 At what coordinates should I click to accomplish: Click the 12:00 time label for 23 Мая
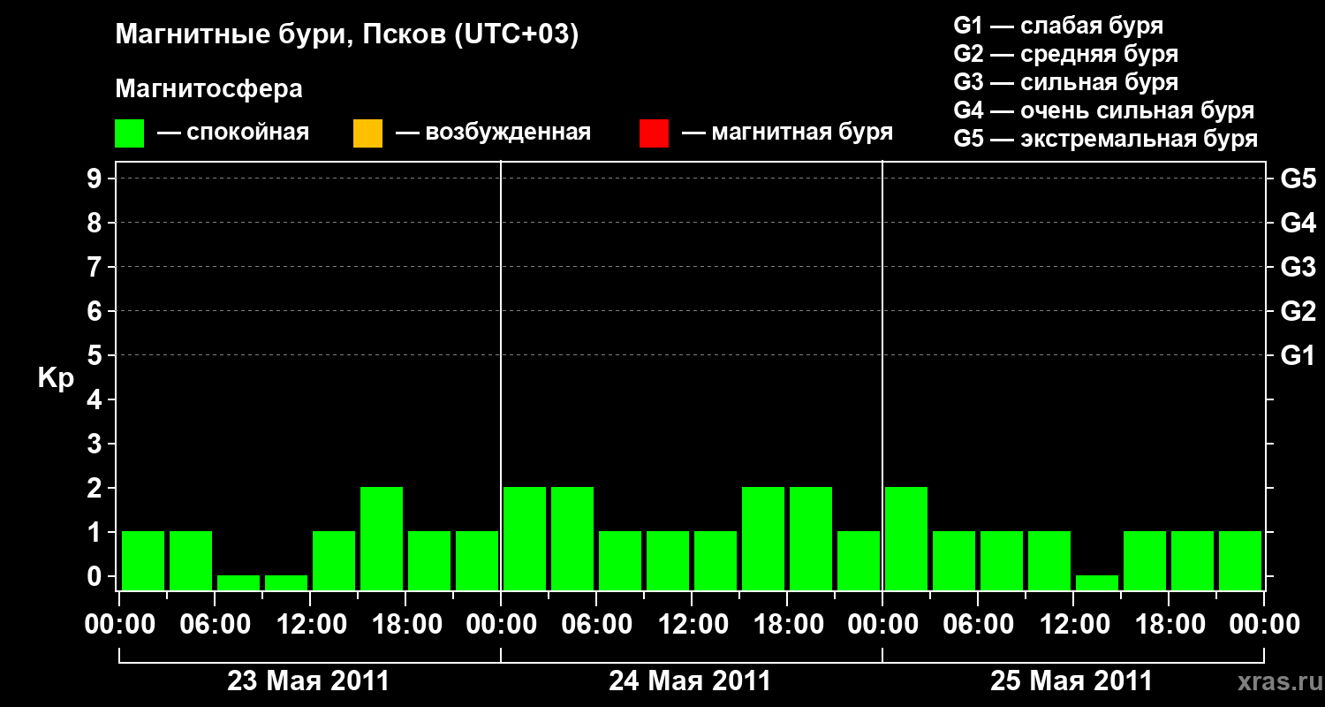pyautogui.click(x=310, y=625)
